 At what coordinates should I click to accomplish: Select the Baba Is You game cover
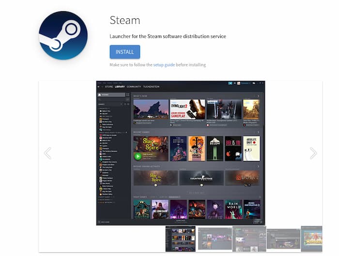(233, 149)
